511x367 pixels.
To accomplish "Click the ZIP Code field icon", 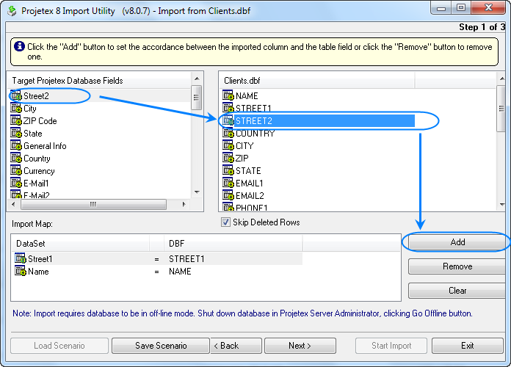I will [x=16, y=120].
